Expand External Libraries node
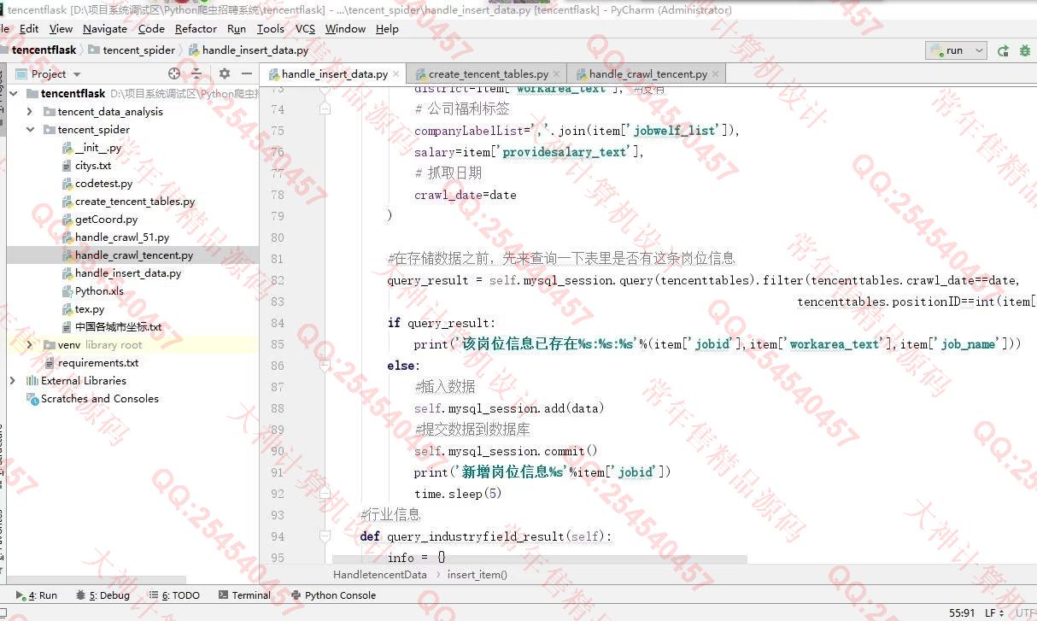The image size is (1037, 621). (13, 380)
